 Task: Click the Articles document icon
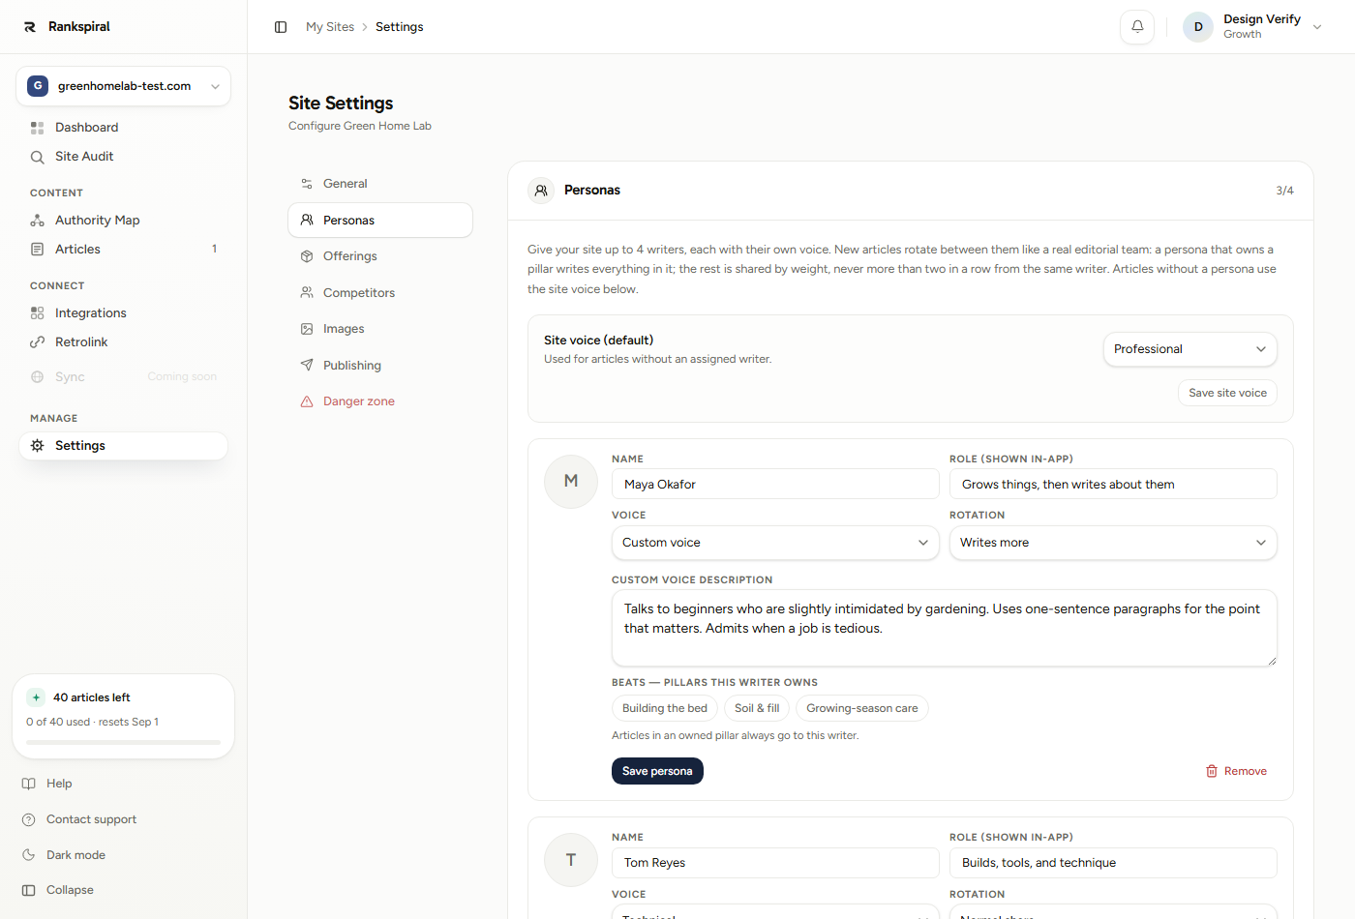click(38, 250)
